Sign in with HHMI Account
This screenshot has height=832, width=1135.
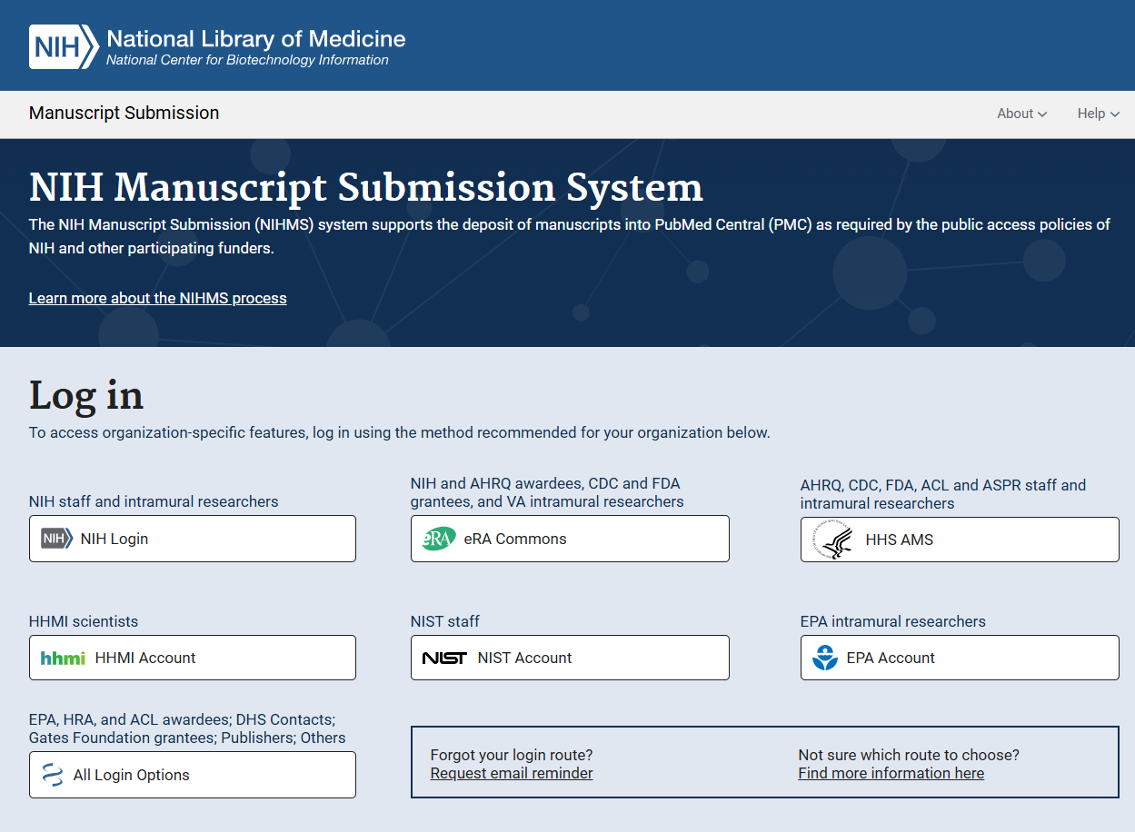pos(193,658)
